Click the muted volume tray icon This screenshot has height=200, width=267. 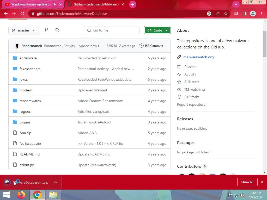click(242, 195)
